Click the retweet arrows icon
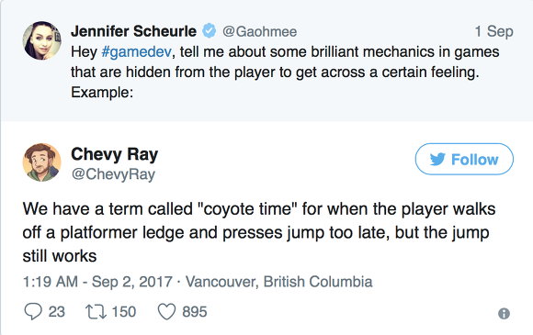The width and height of the screenshot is (533, 335). [96, 311]
